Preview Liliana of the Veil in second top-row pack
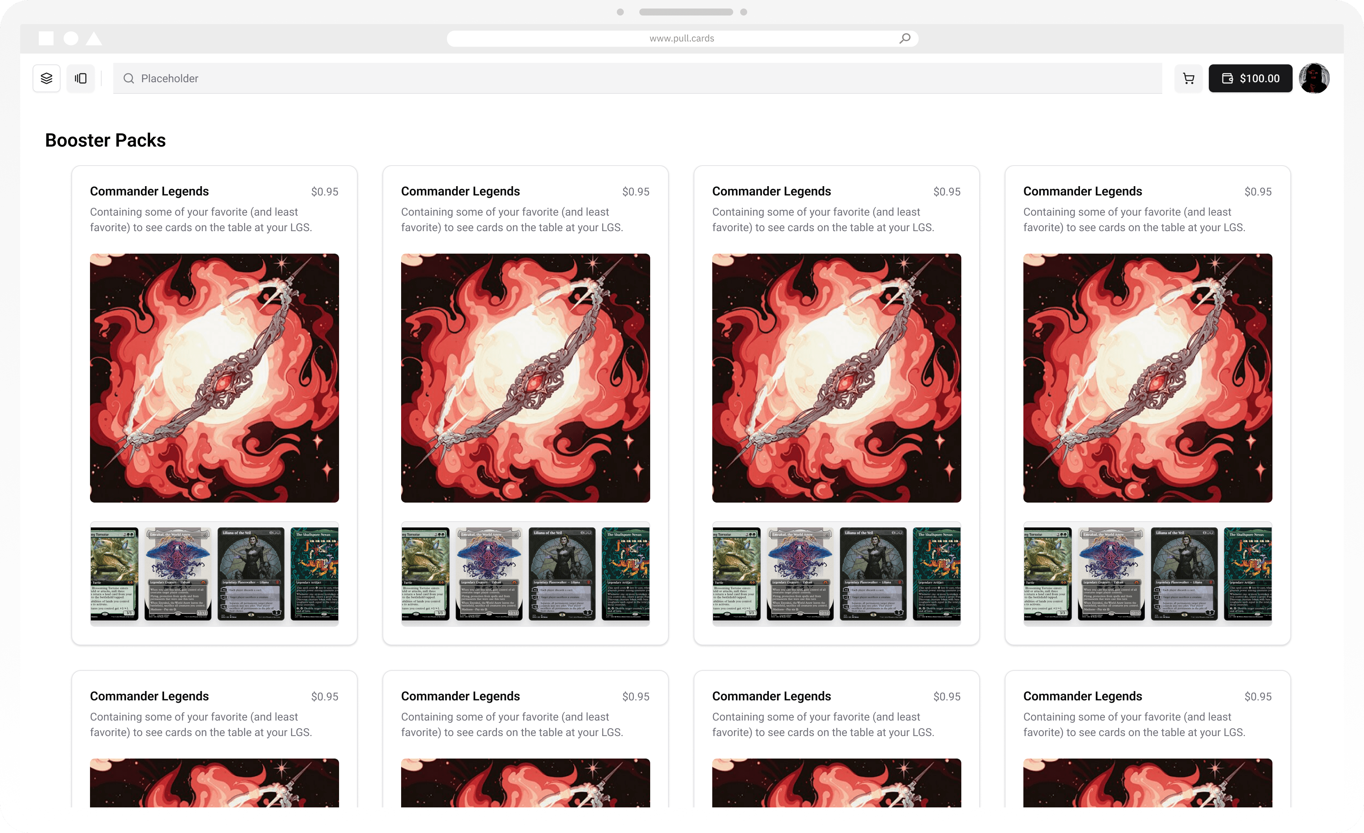Viewport: 1364px width, 833px height. click(x=563, y=574)
